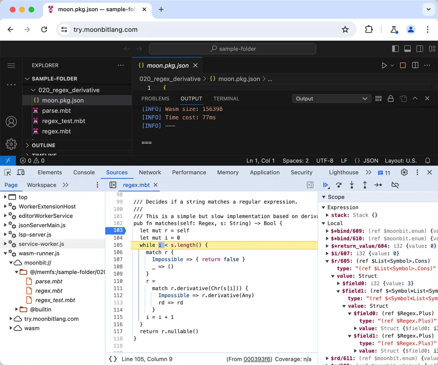The image size is (438, 365).
Task: Click the Step over next function call icon
Action: click(x=339, y=185)
